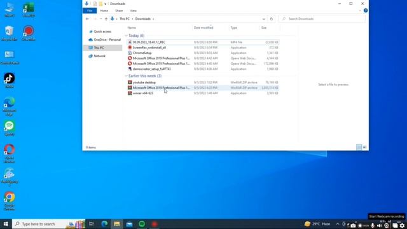The image size is (407, 229).
Task: Open Spotify from the taskbar
Action: (142, 224)
